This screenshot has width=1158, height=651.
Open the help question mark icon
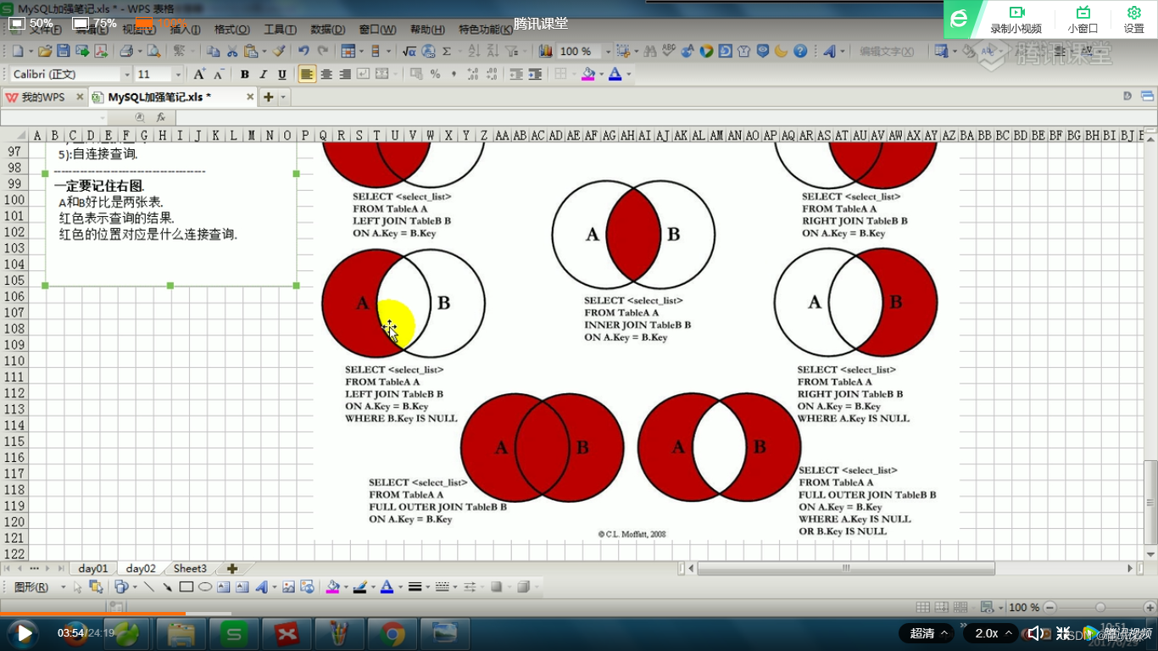click(x=800, y=52)
